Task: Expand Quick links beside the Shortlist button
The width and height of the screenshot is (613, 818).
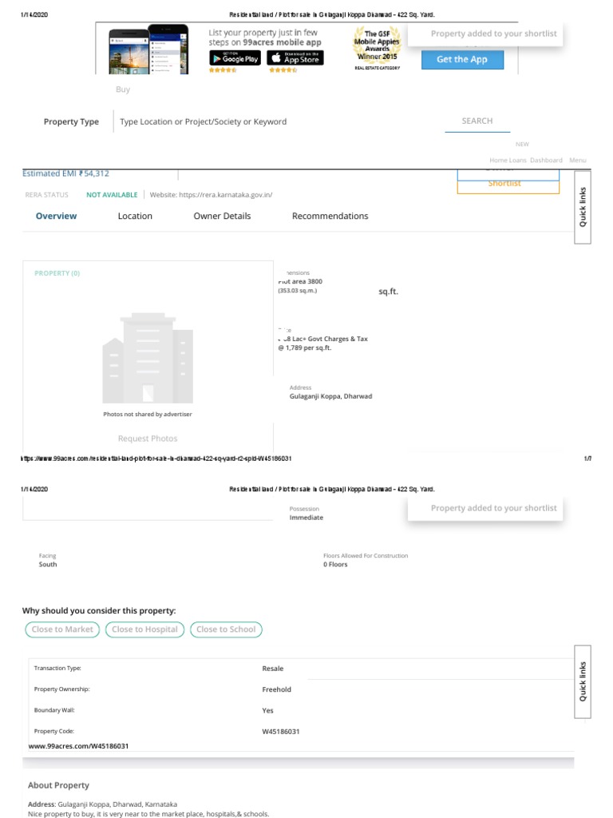Action: point(583,207)
